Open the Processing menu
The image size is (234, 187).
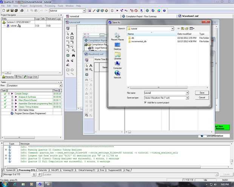pos(50,6)
